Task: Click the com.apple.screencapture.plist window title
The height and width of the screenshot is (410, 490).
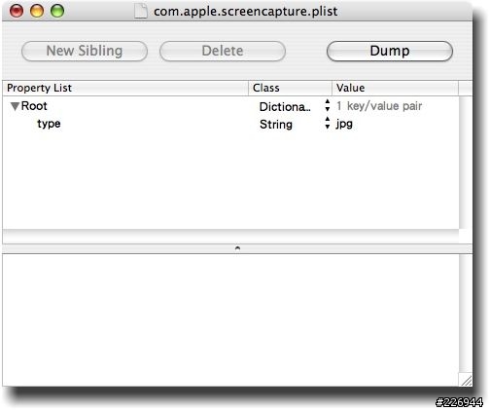Action: 246,12
